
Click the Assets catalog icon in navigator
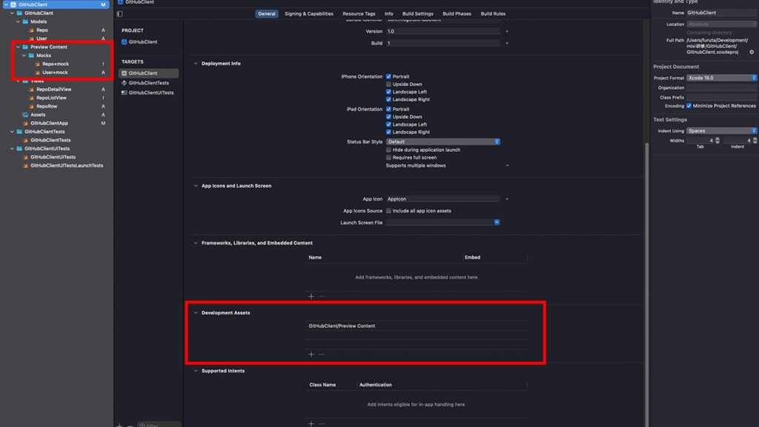pos(25,115)
